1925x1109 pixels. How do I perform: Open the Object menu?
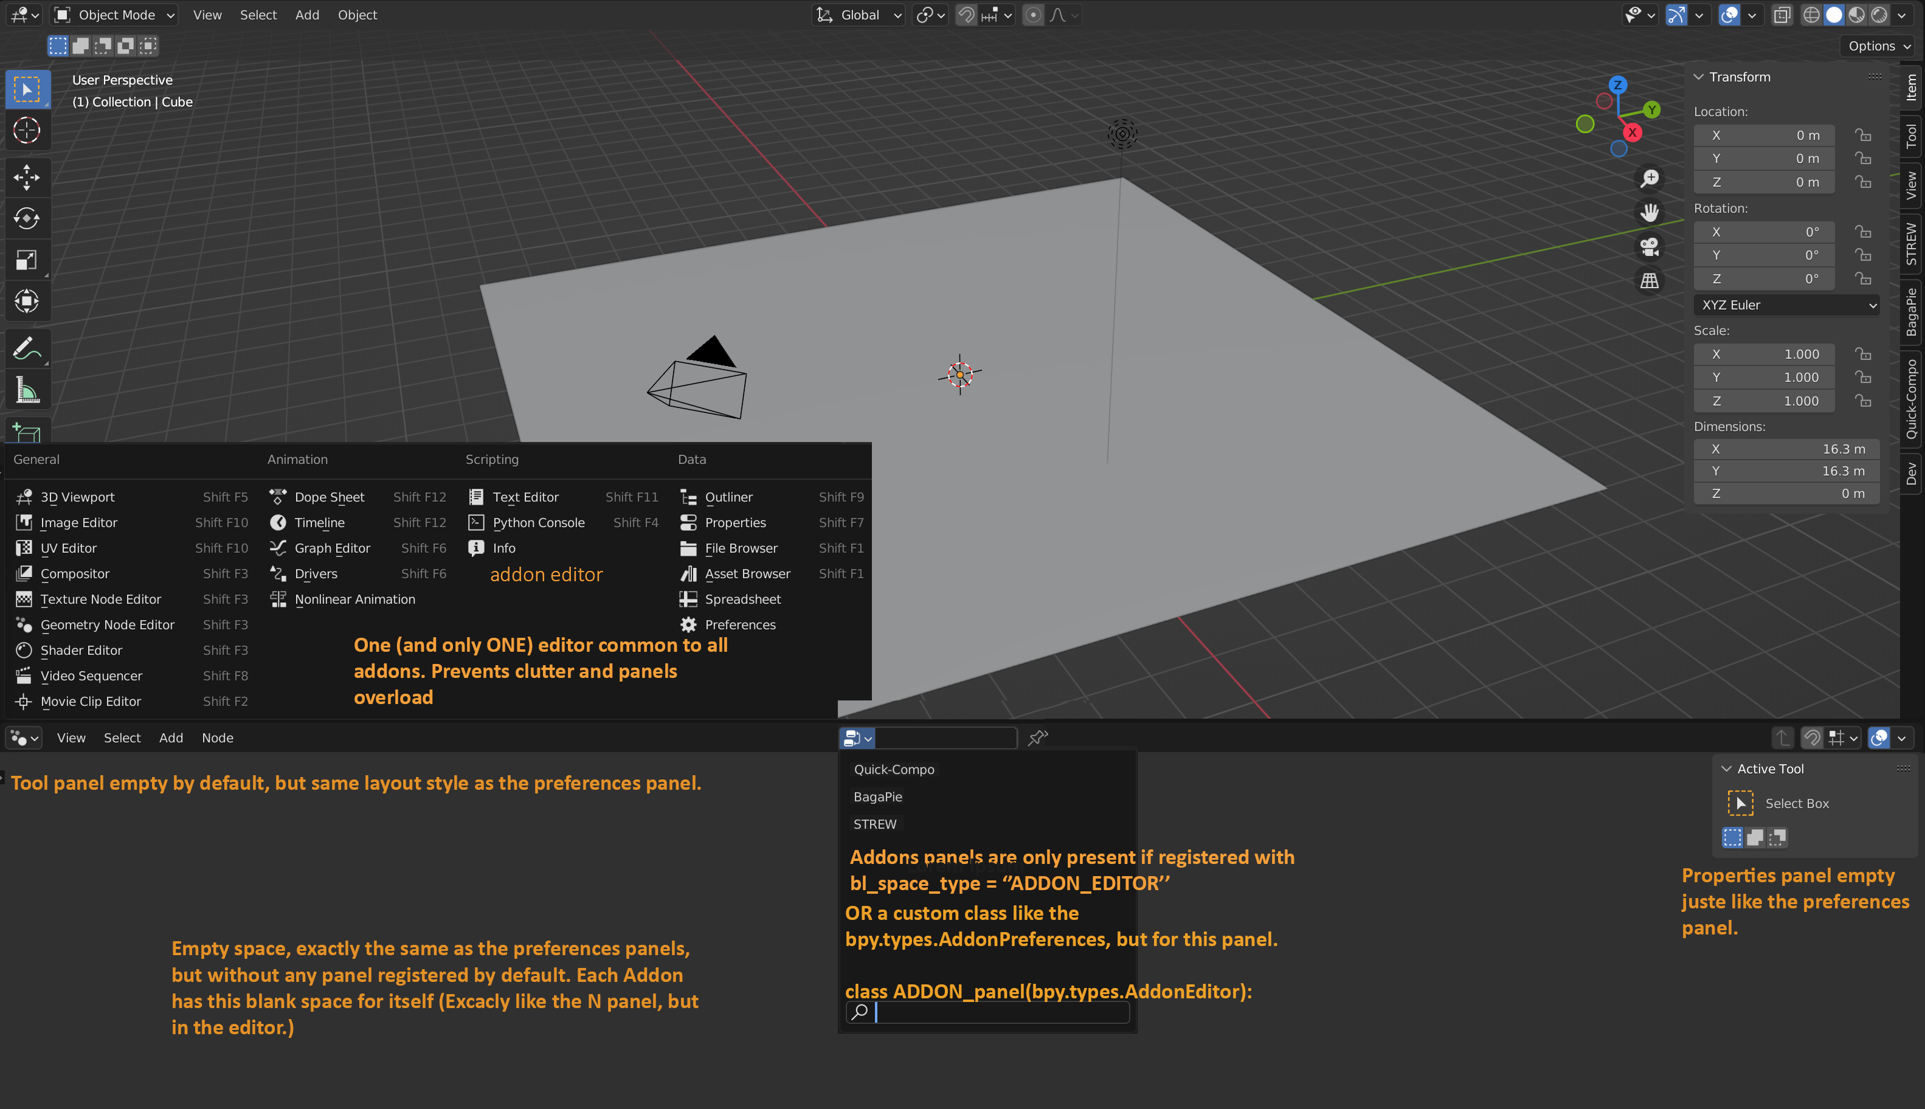[x=357, y=15]
